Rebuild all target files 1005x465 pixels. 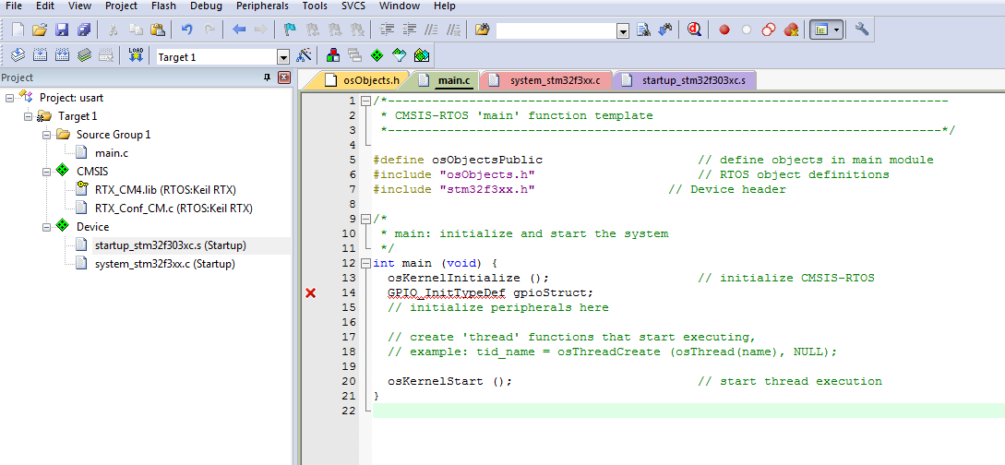(x=62, y=55)
